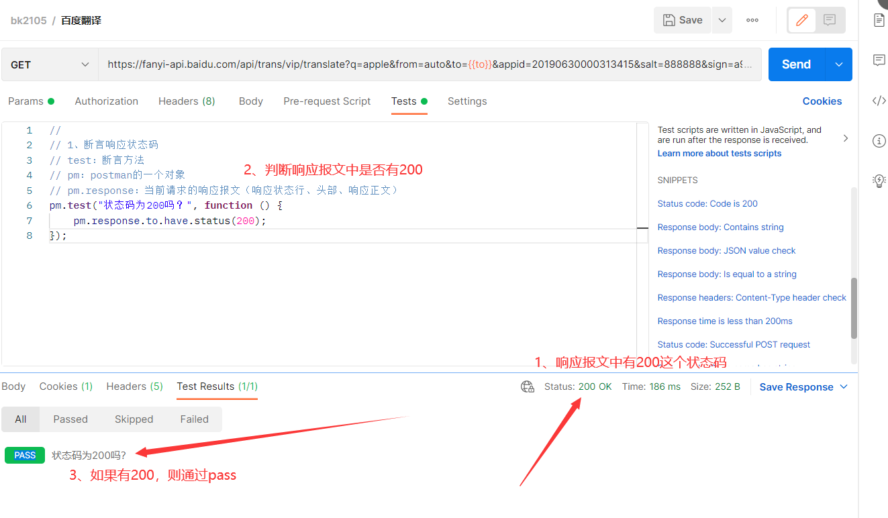Open the Learn more about tests scripts link
Image resolution: width=888 pixels, height=518 pixels.
(x=719, y=153)
